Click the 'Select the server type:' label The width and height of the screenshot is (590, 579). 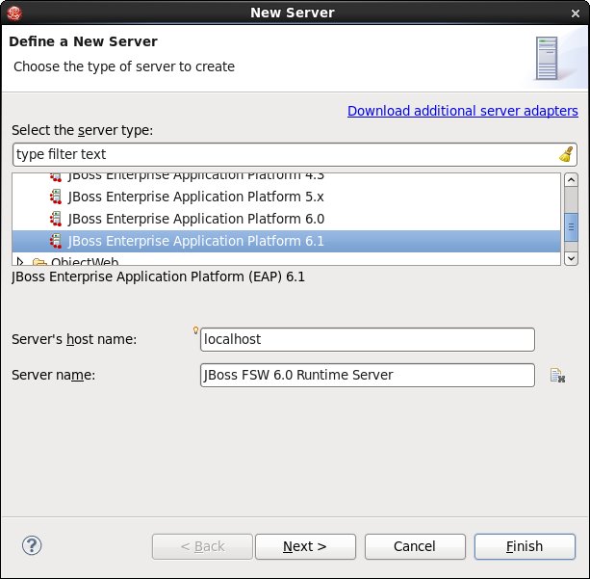point(83,130)
